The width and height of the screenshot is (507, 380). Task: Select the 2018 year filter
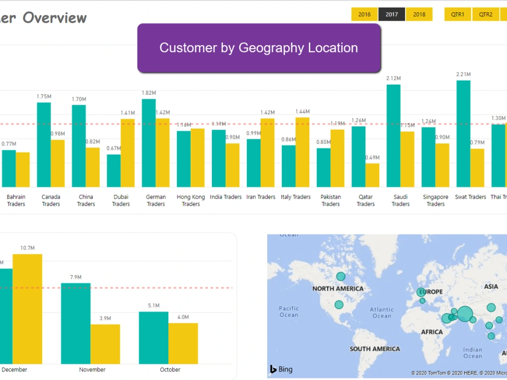[x=419, y=14]
